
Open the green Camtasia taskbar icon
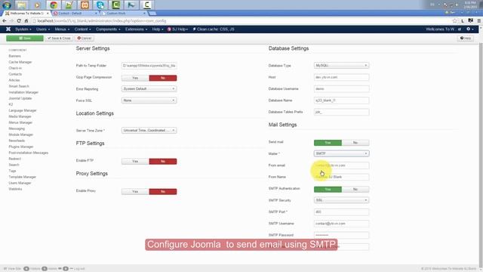click(115, 5)
